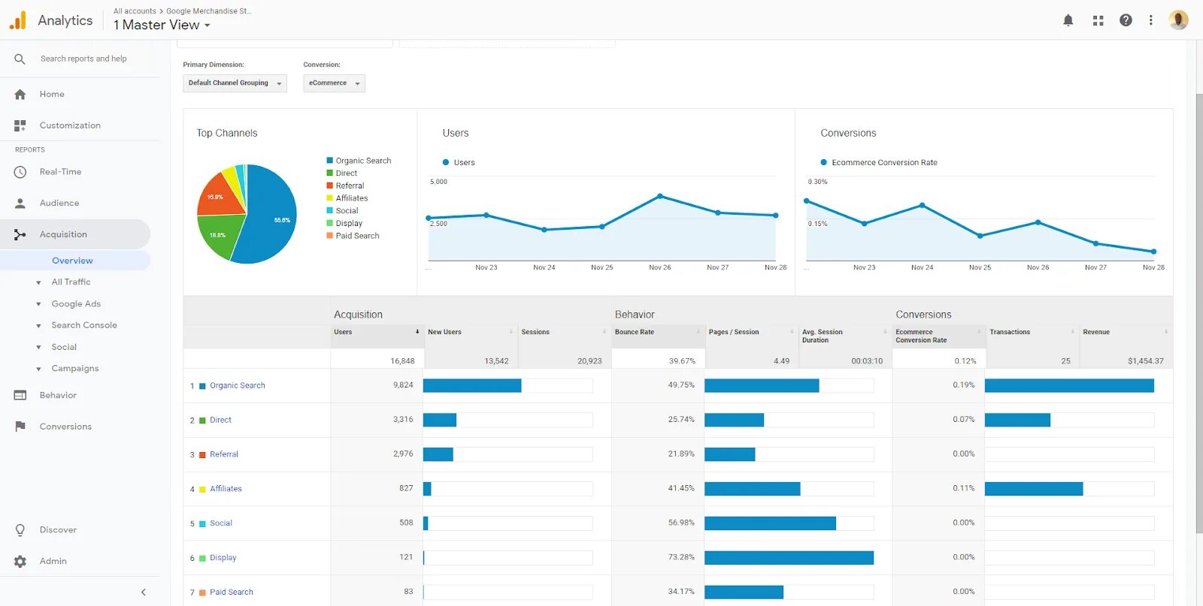Click the Users column sort arrow icon
This screenshot has width=1203, height=606.
tap(417, 332)
